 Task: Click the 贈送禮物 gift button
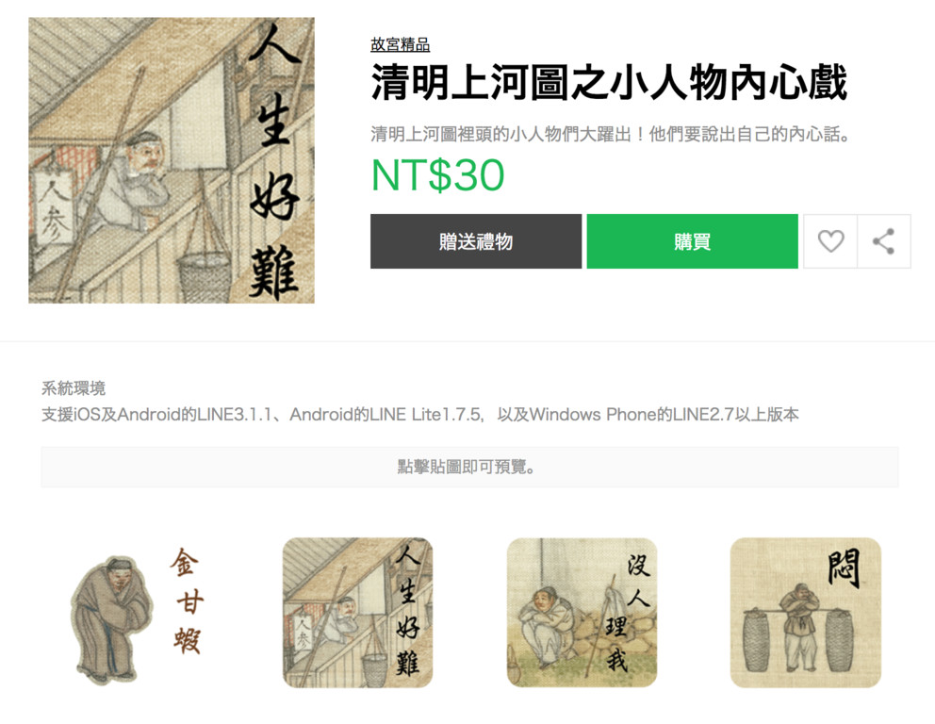476,241
